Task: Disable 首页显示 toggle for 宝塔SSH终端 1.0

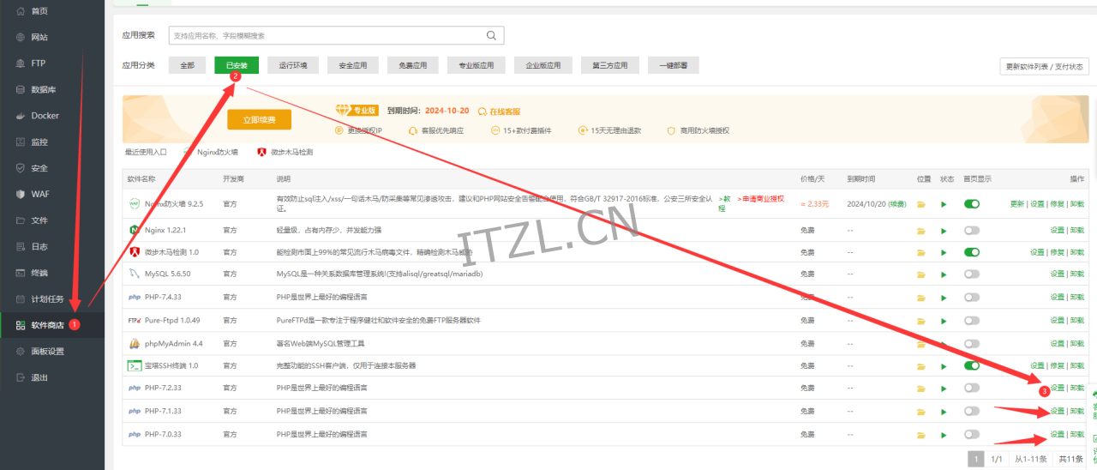Action: [x=972, y=365]
